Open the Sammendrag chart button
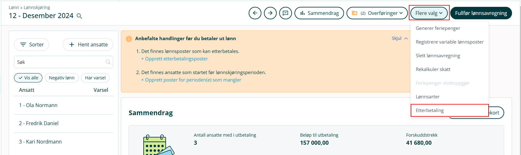Image resolution: width=521 pixels, height=155 pixels. (x=319, y=13)
